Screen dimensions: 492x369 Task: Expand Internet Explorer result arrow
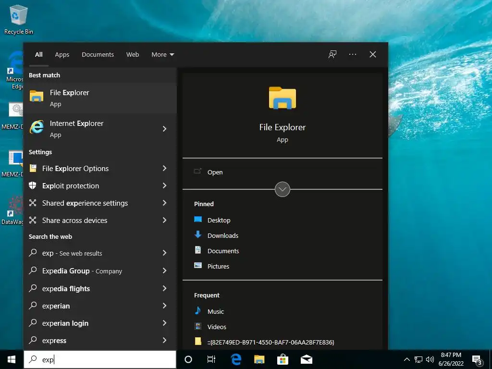(164, 129)
